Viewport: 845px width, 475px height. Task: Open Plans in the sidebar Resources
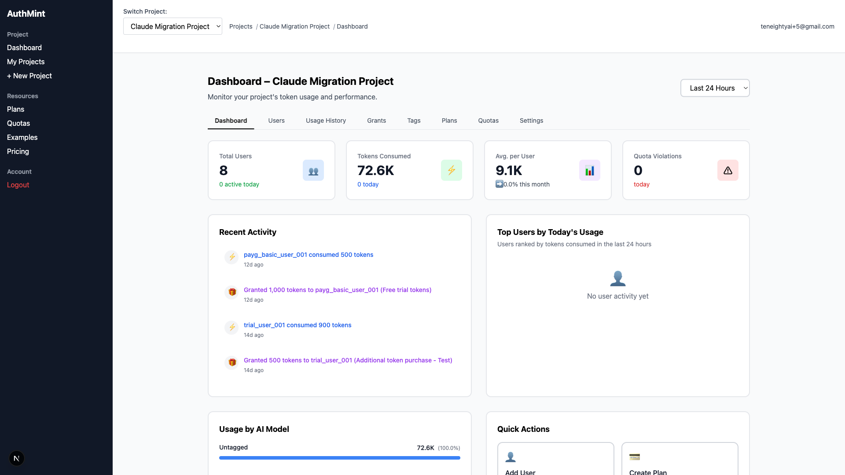[15, 109]
